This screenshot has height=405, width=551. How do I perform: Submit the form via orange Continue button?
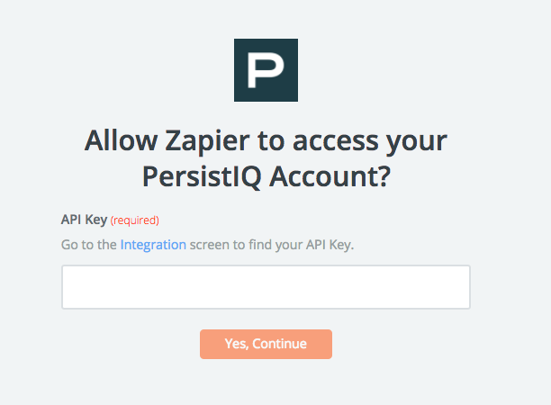click(x=266, y=344)
